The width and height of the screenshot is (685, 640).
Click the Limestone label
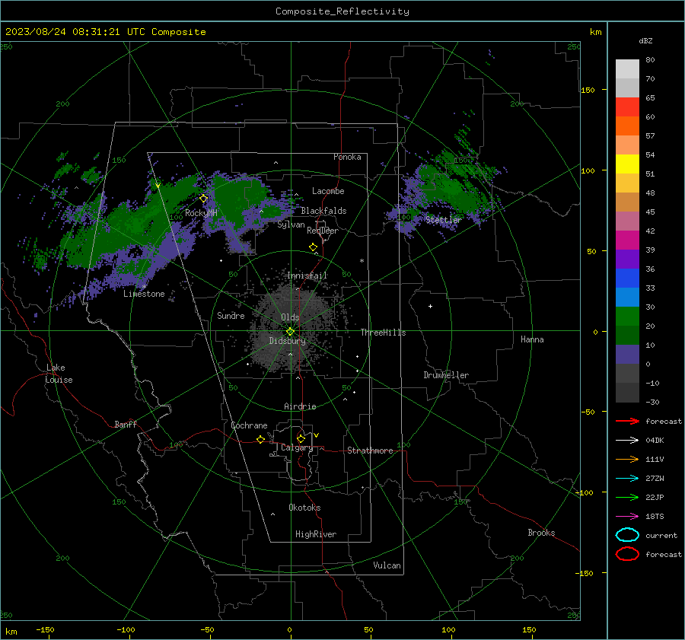tap(144, 294)
